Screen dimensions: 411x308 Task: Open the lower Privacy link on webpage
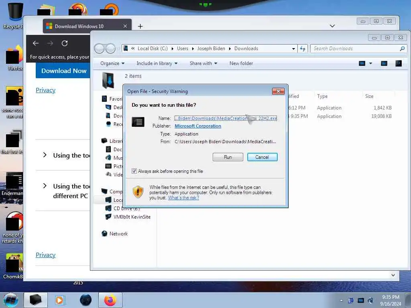point(46,255)
